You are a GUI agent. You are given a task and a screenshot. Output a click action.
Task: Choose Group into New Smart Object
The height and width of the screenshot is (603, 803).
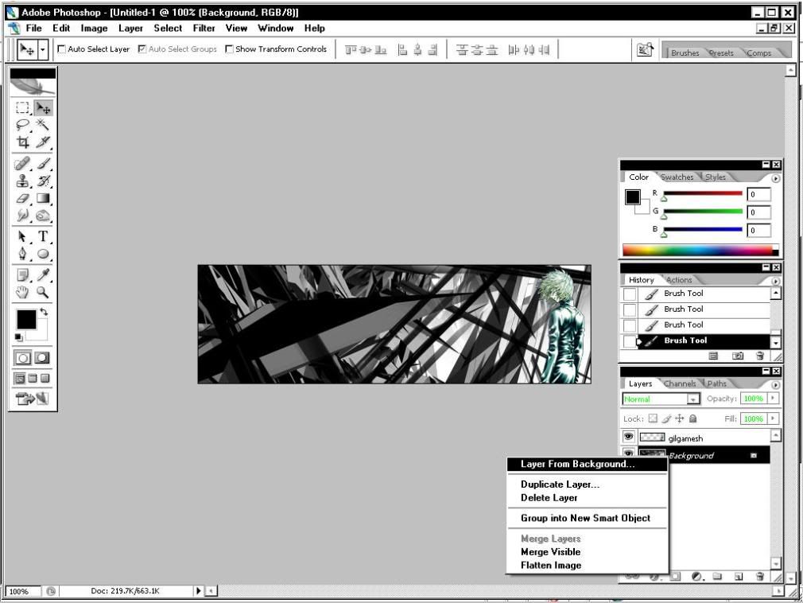(588, 518)
